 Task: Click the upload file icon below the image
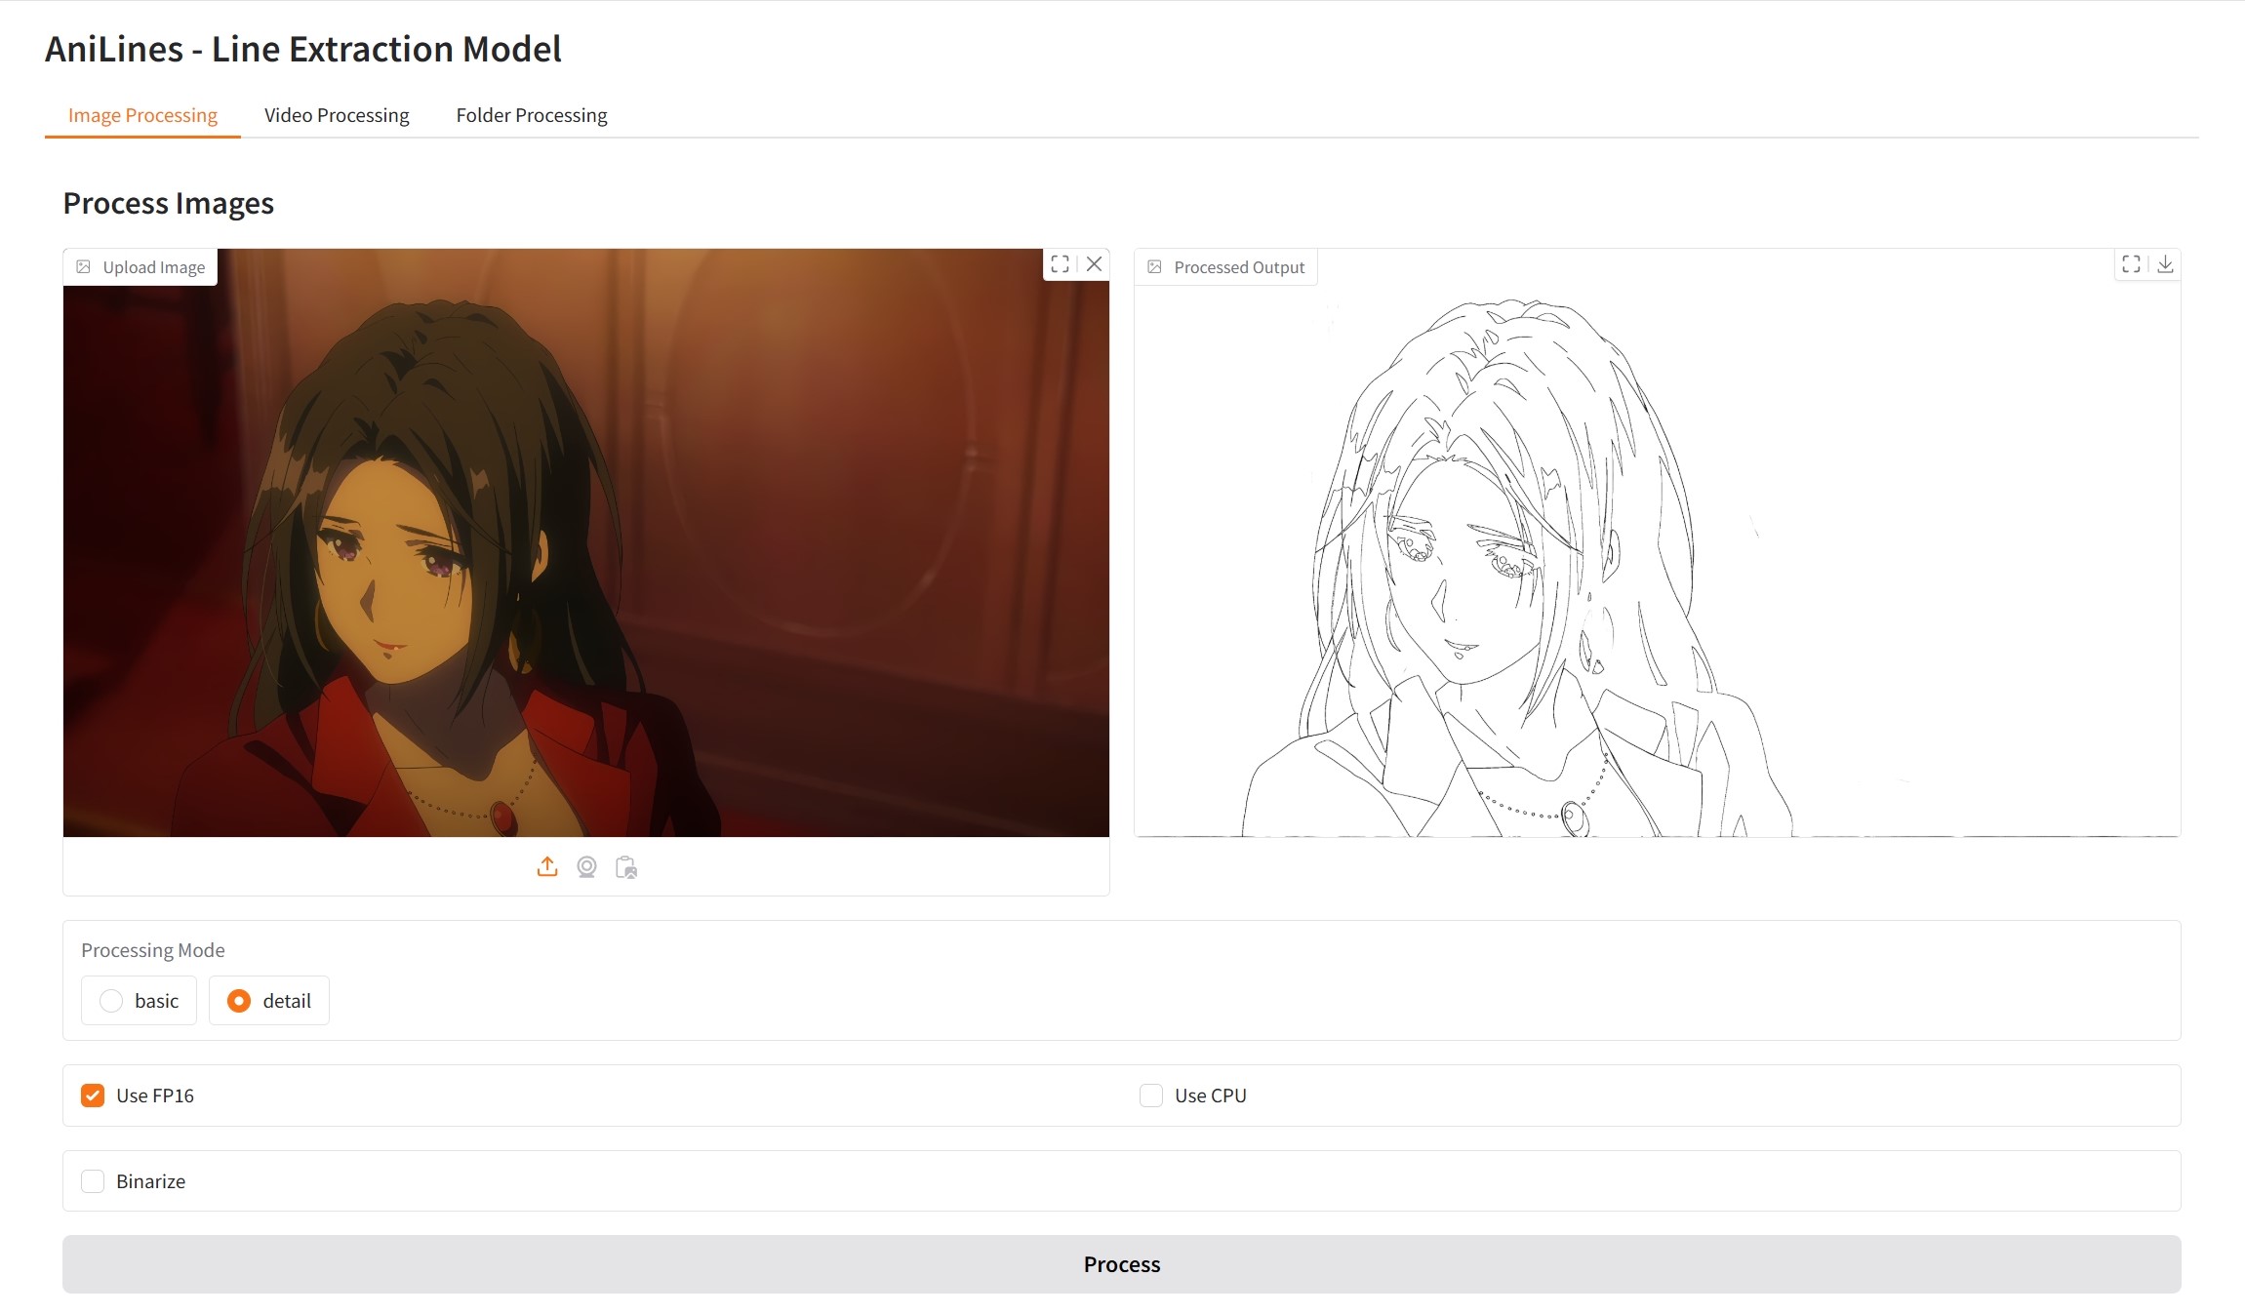coord(547,866)
